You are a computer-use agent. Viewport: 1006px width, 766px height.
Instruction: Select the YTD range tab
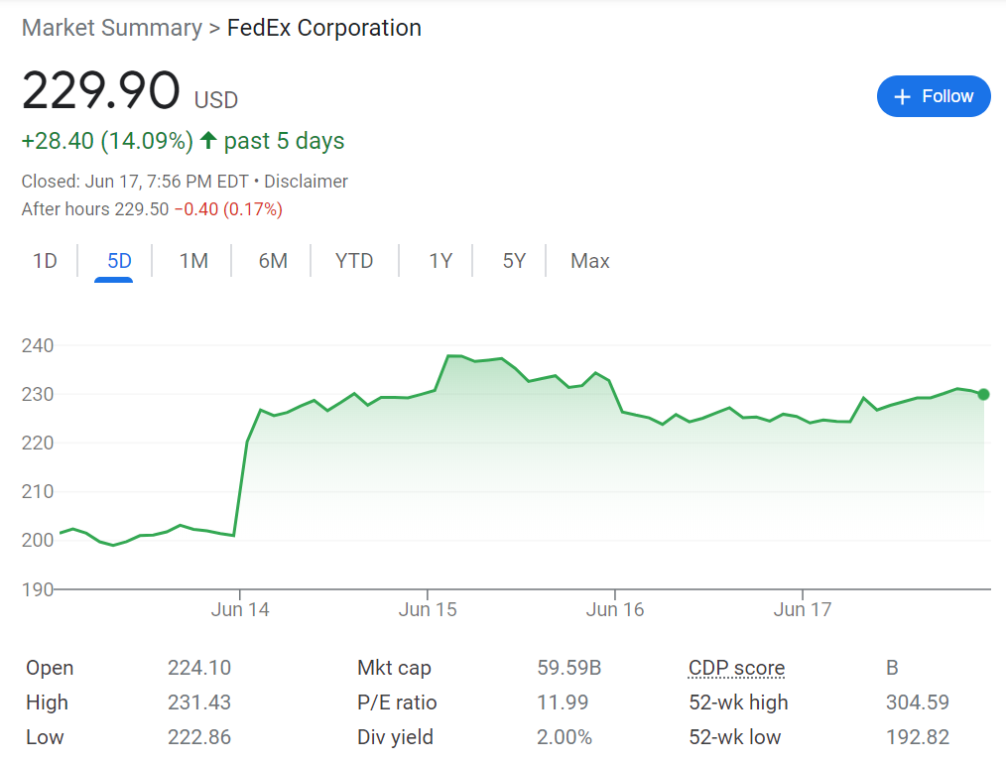tap(354, 261)
